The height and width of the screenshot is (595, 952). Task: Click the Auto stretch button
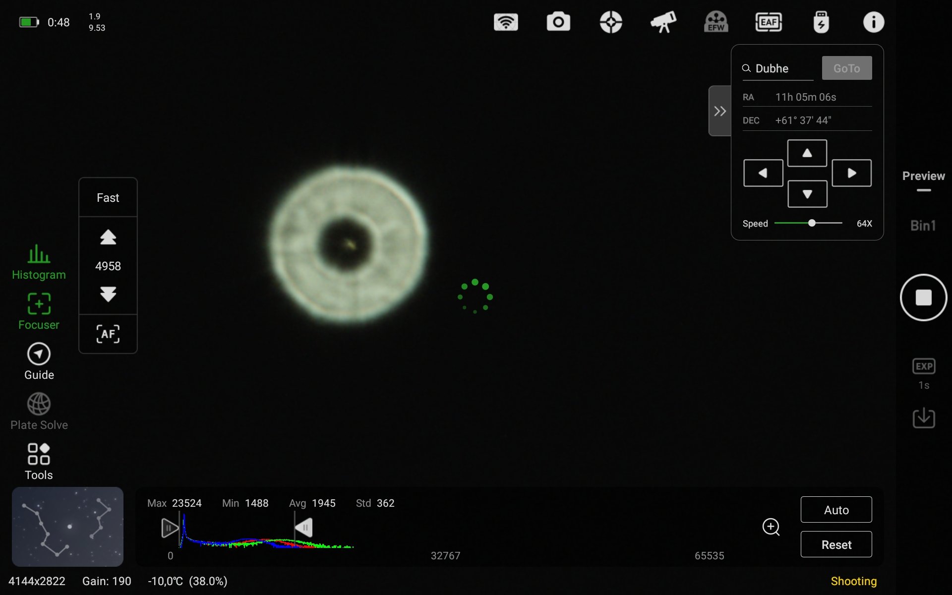click(836, 510)
